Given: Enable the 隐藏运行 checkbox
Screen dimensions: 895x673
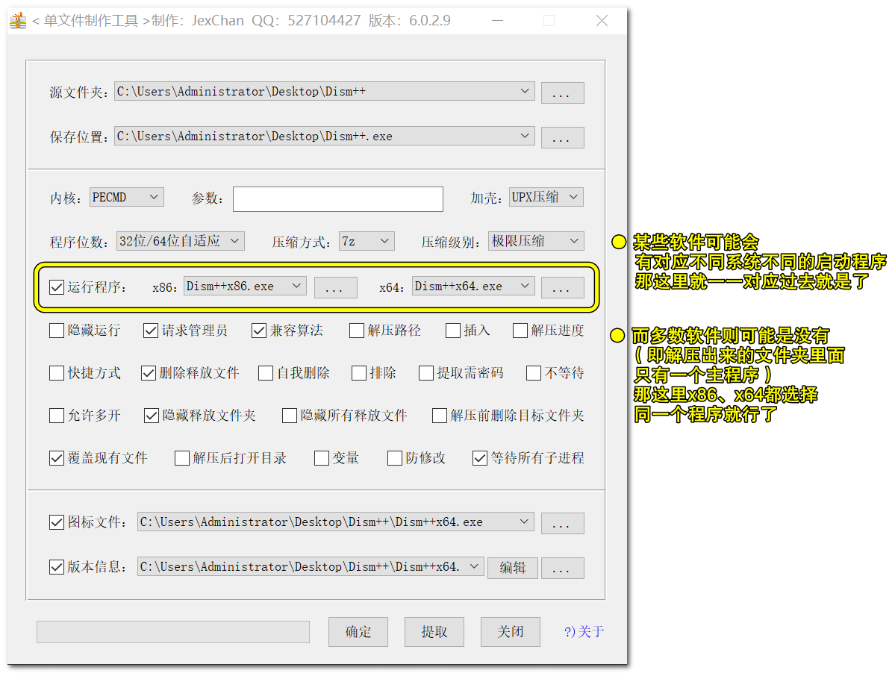Looking at the screenshot, I should (x=57, y=331).
